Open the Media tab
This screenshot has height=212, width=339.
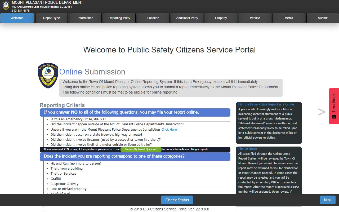tap(289, 18)
